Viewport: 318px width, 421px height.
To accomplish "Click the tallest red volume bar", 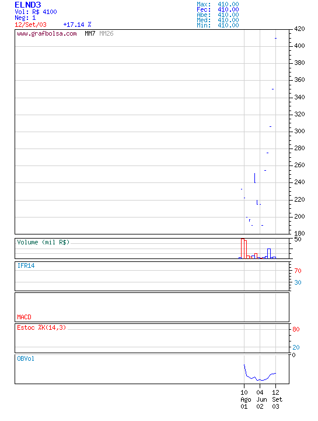I will click(x=243, y=249).
